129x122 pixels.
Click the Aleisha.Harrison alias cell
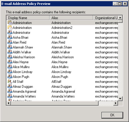pos(63,57)
